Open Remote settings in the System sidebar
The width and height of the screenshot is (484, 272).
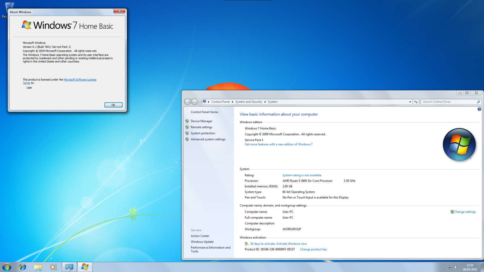tap(201, 127)
